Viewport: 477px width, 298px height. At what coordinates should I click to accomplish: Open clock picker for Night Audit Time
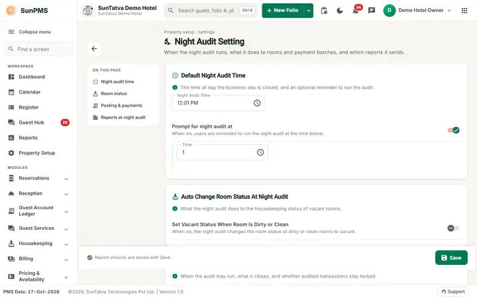click(x=257, y=103)
